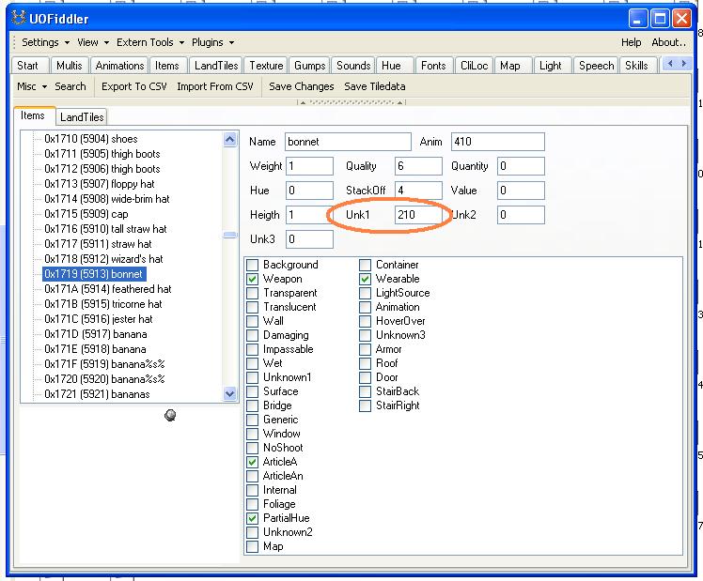Switch to the Speech tab
The width and height of the screenshot is (703, 581).
click(x=596, y=66)
